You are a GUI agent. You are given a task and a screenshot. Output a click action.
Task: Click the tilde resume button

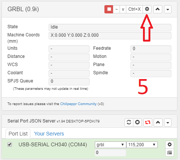tap(116, 9)
